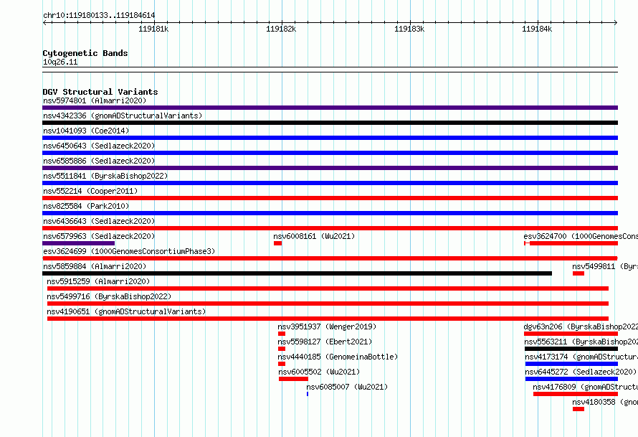Click the chr10:119180133..119184614 region label
638x437 pixels.
pyautogui.click(x=99, y=16)
